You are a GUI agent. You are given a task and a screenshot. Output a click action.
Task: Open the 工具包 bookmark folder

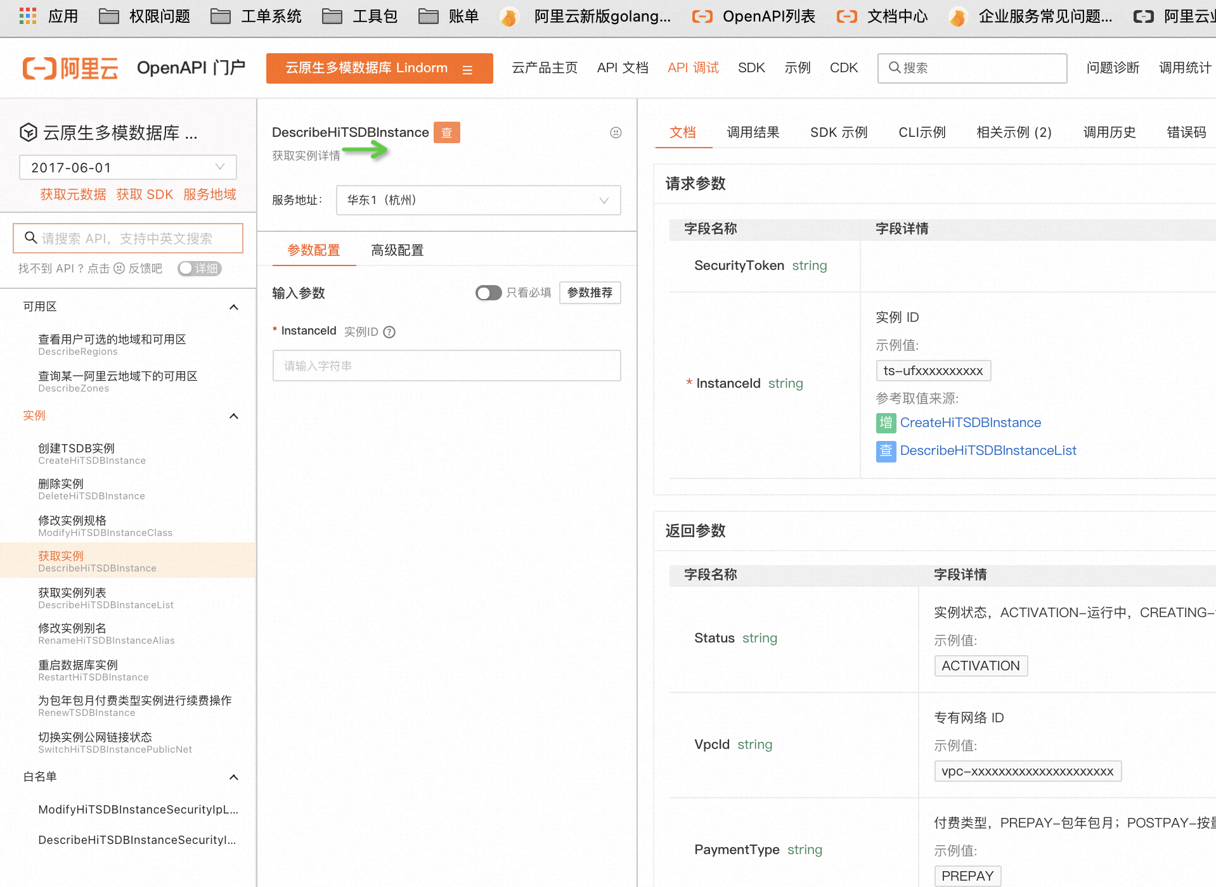click(x=360, y=16)
